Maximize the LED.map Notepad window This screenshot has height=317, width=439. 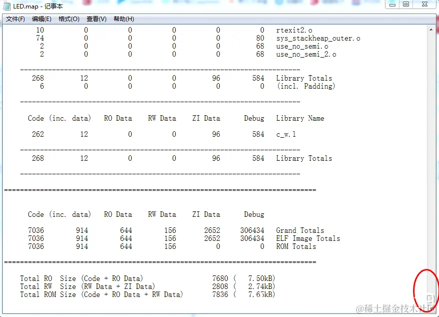coord(406,4)
